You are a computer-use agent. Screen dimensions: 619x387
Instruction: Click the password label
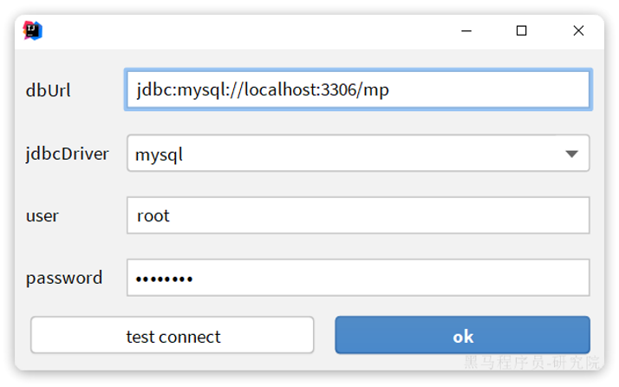click(64, 278)
